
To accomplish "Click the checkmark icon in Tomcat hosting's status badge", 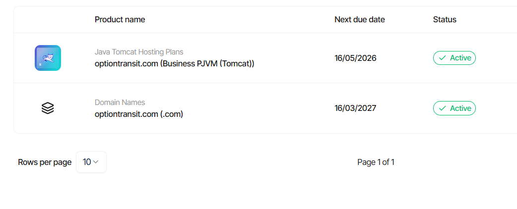I will click(442, 58).
